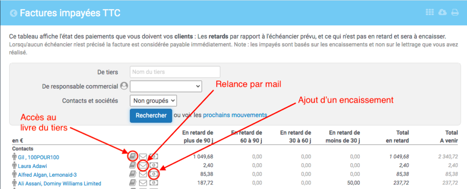Click the person icon beside Laura Adawi
The width and height of the screenshot is (467, 189).
14,165
